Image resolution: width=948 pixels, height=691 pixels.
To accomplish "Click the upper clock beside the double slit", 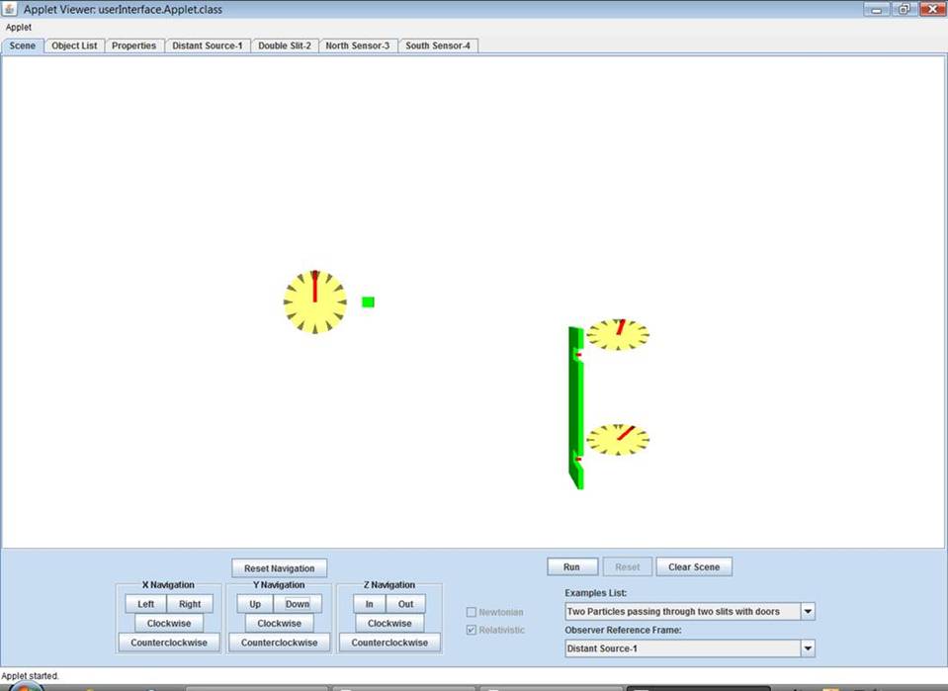I will coord(618,334).
